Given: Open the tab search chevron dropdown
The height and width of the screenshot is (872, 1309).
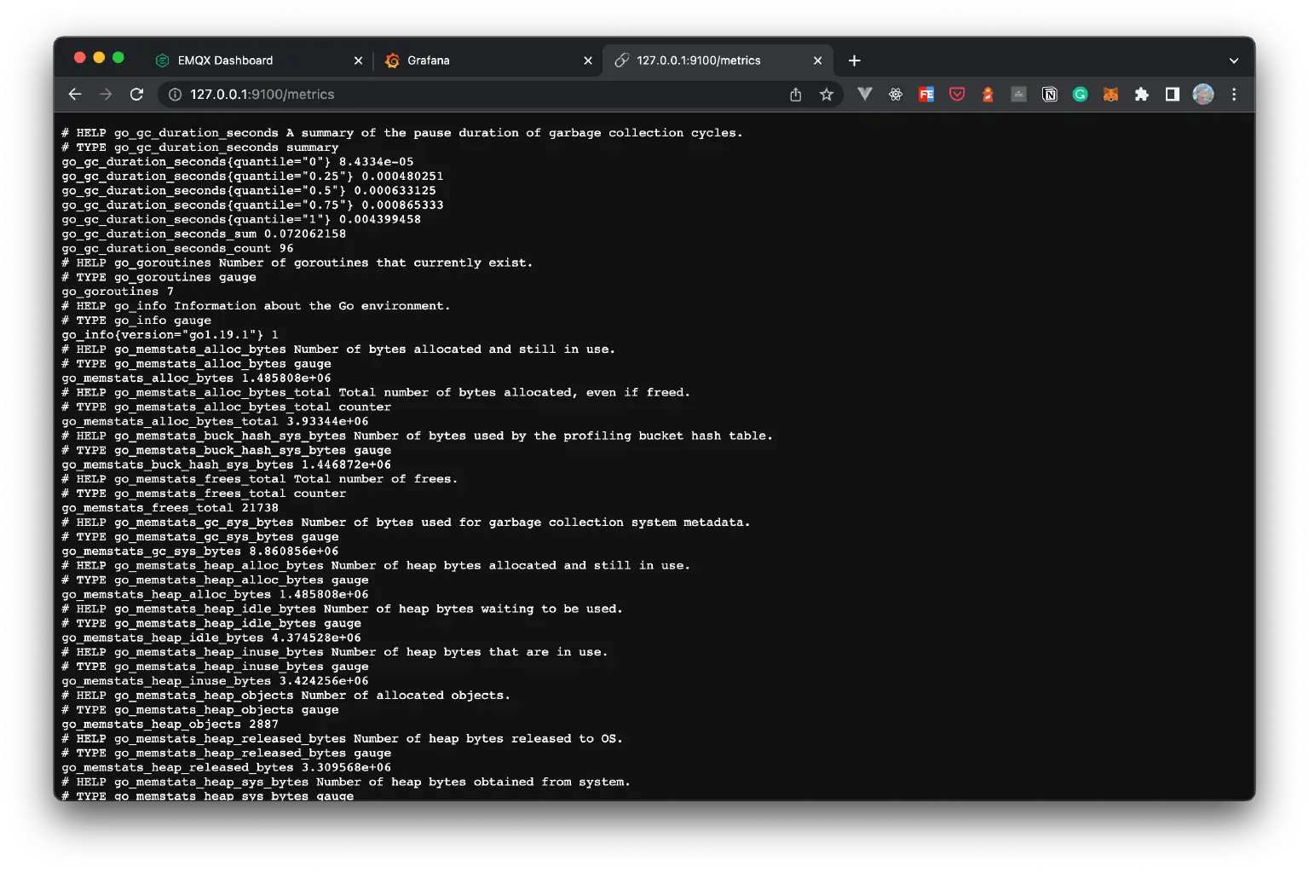Looking at the screenshot, I should pyautogui.click(x=1233, y=60).
